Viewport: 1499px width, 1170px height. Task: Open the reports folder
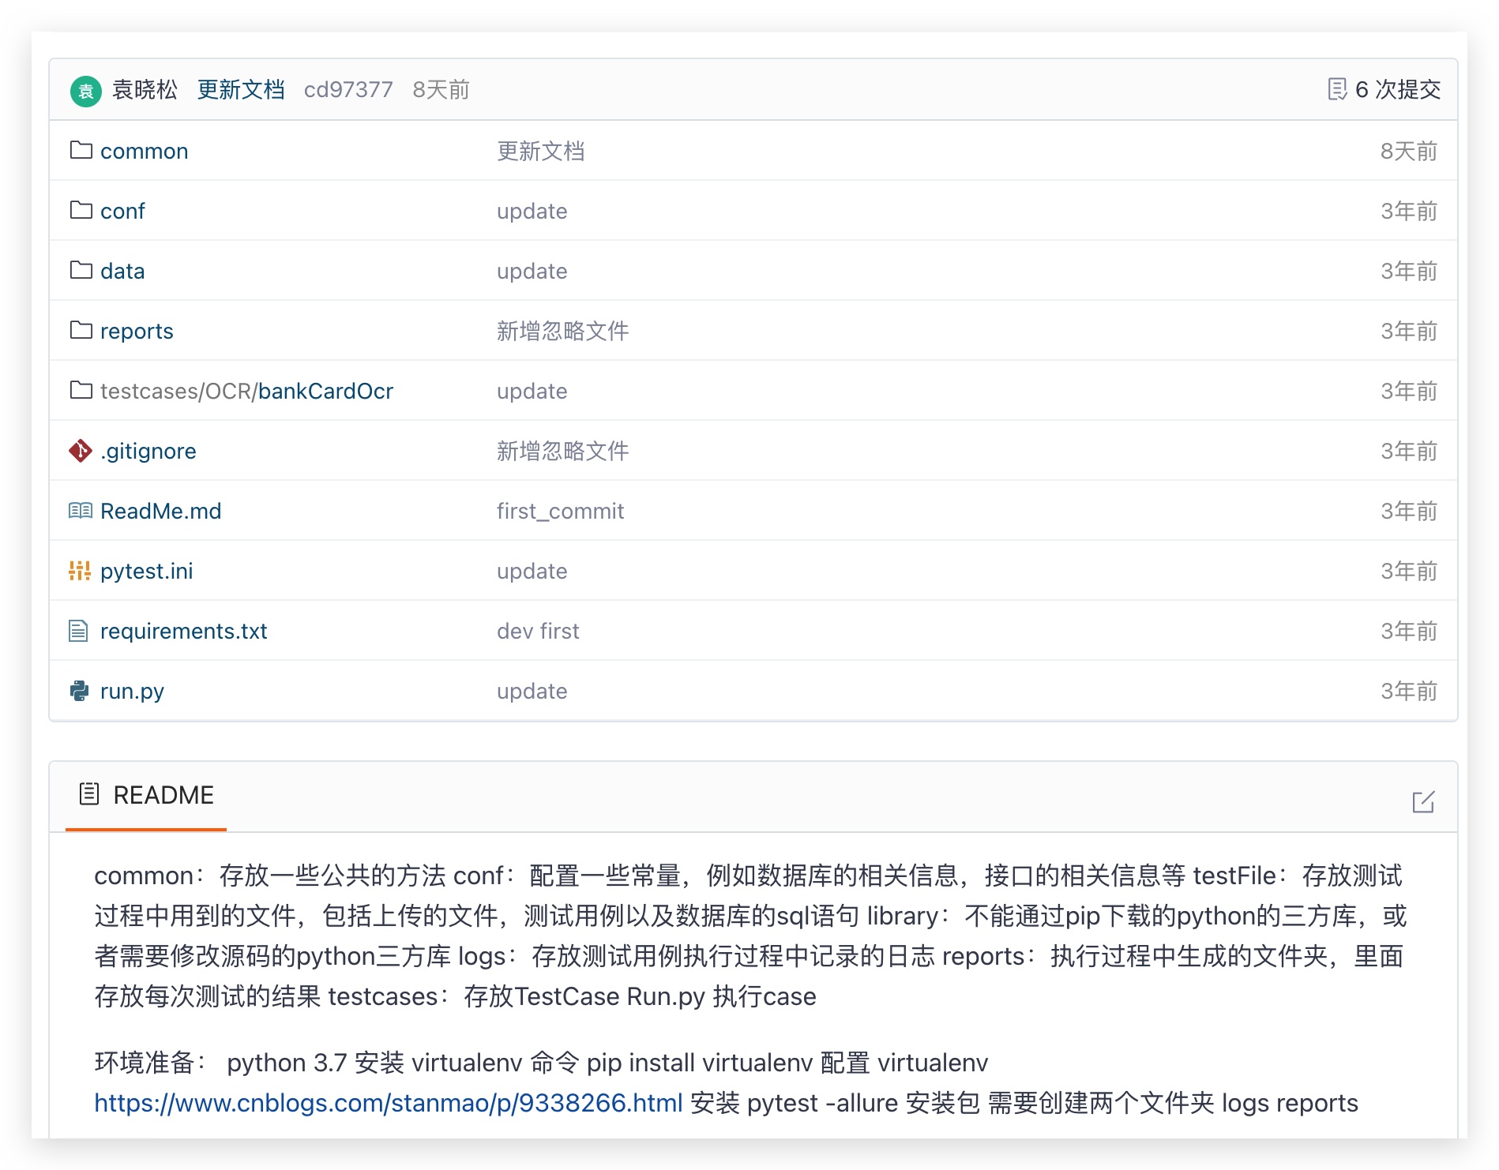[137, 331]
